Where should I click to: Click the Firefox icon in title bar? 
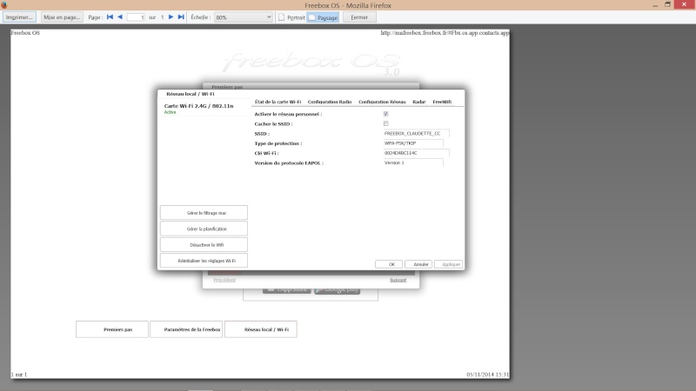click(x=4, y=5)
